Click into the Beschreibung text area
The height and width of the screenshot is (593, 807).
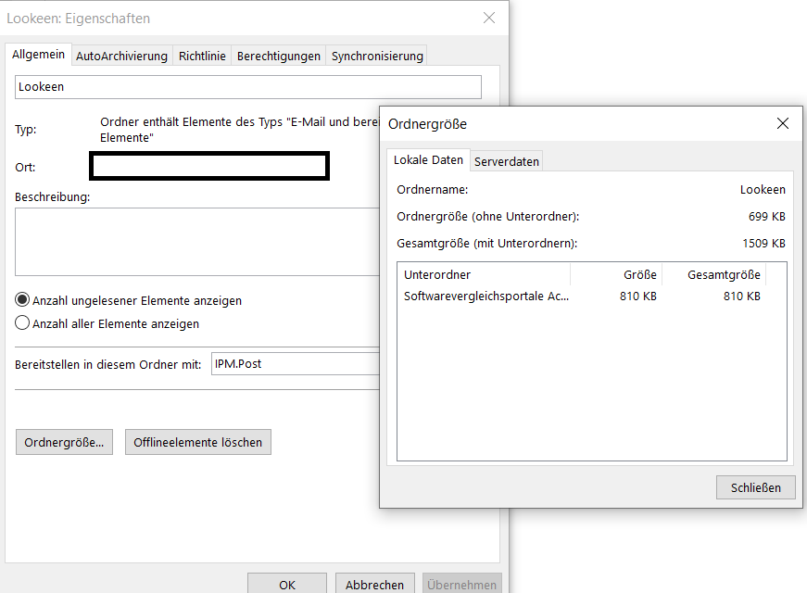197,242
